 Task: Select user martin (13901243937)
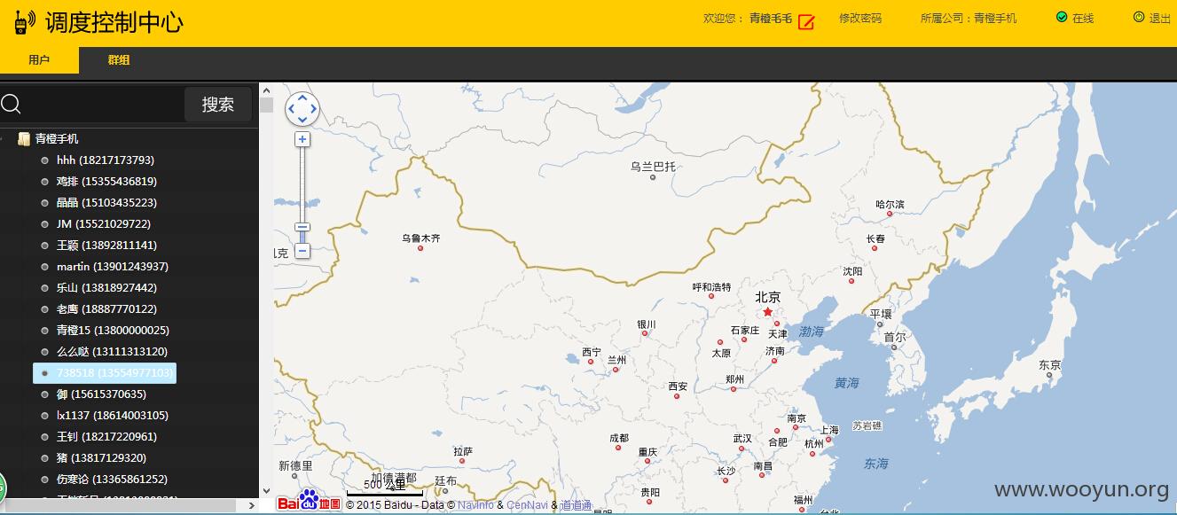(x=113, y=267)
